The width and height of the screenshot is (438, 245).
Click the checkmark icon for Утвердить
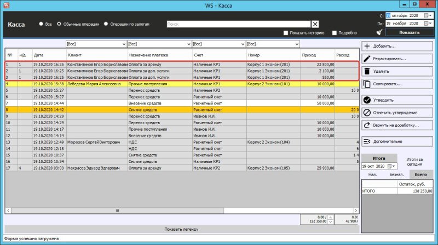(x=367, y=100)
